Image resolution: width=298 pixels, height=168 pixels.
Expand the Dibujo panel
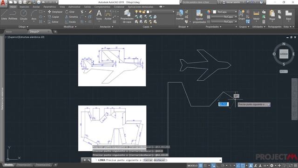pos(23,27)
